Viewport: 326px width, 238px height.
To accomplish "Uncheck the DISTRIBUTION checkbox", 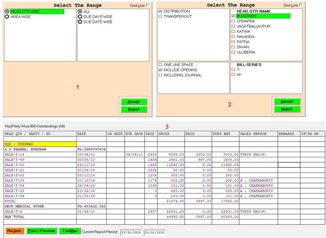I will click(160, 11).
